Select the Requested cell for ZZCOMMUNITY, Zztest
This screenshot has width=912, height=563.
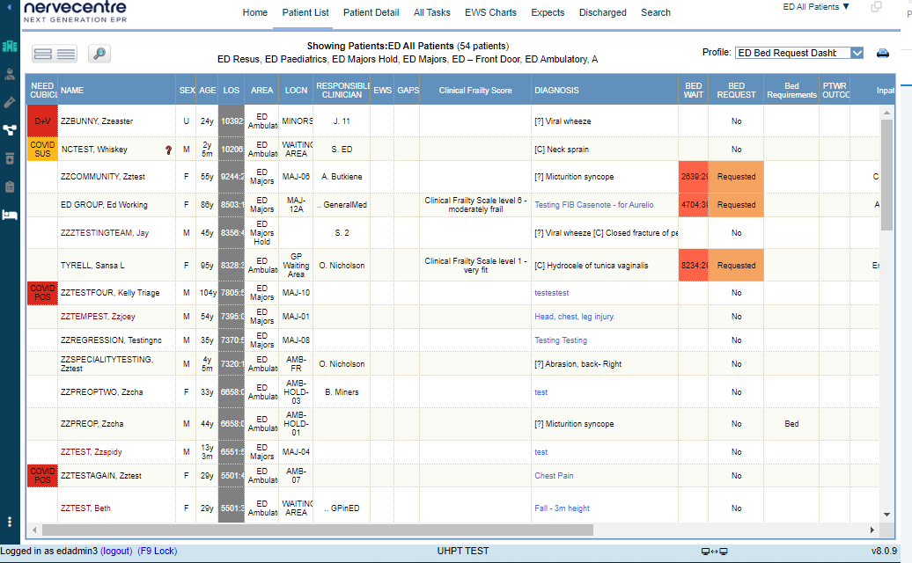pos(736,177)
